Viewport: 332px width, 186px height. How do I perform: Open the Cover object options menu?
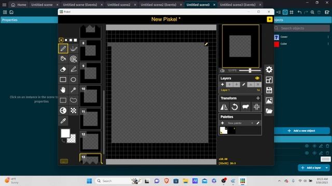pyautogui.click(x=328, y=37)
